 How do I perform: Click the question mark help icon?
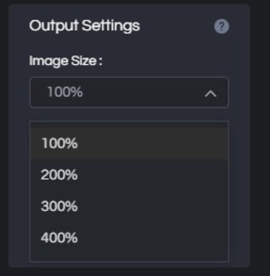pos(221,27)
